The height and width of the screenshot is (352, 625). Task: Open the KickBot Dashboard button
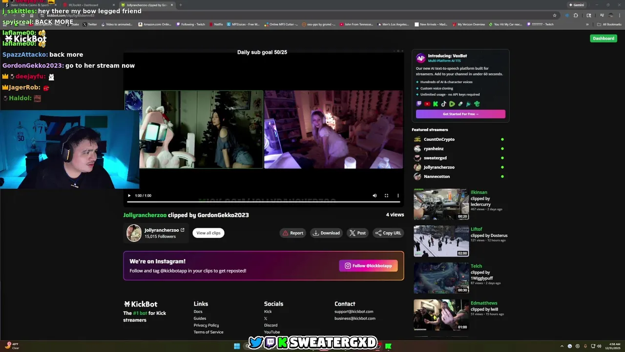[x=604, y=38]
